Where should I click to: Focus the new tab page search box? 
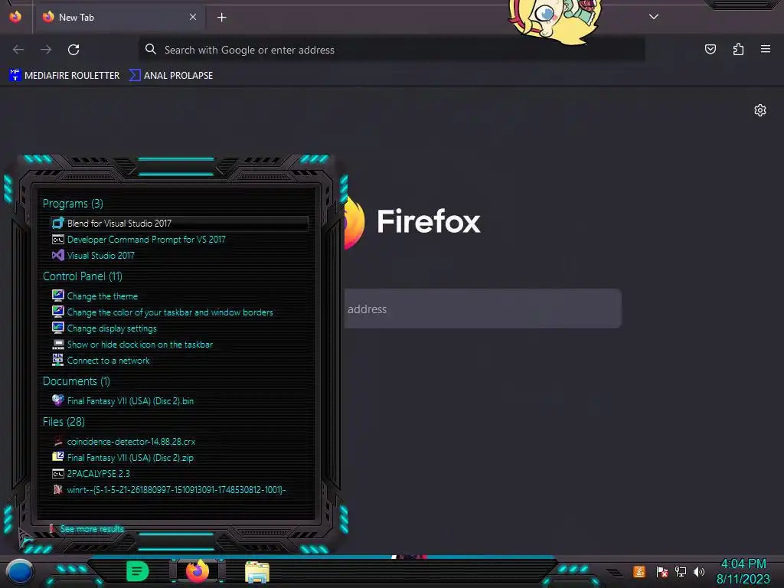pyautogui.click(x=482, y=309)
